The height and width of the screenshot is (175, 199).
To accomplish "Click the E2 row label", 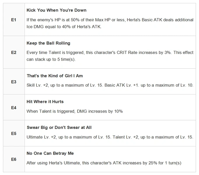I will click(14, 52).
